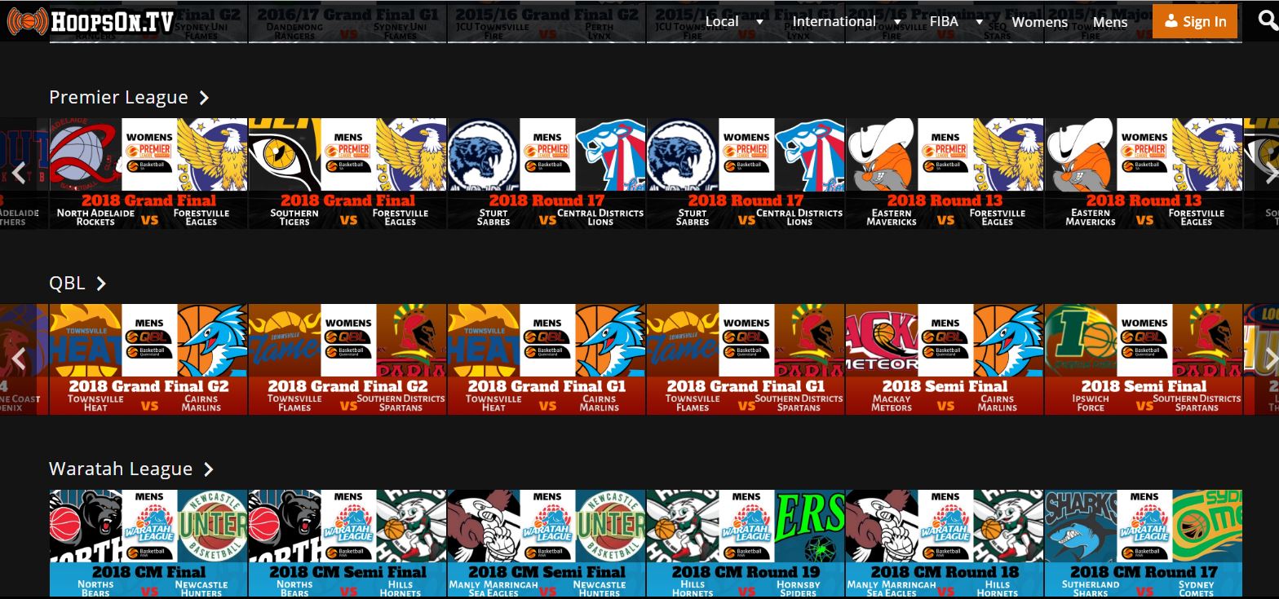Expand the International dropdown menu
This screenshot has width=1279, height=599.
point(846,22)
